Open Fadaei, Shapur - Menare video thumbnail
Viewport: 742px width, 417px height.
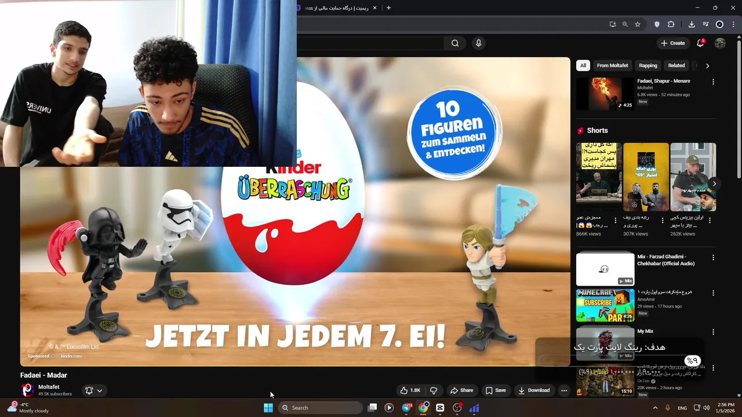pos(605,94)
